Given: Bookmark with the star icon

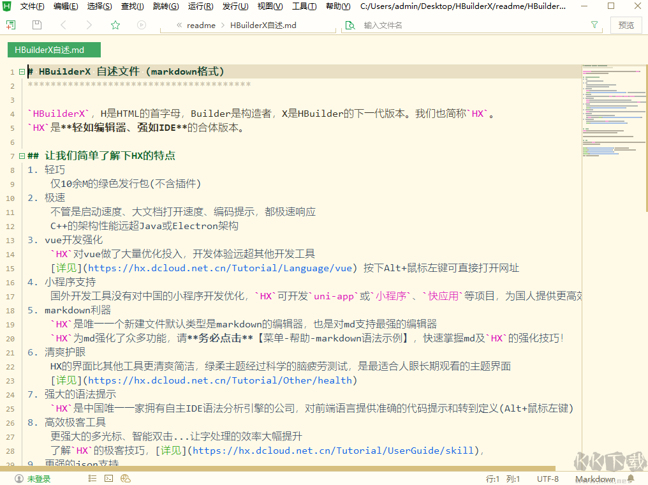Looking at the screenshot, I should click(115, 26).
